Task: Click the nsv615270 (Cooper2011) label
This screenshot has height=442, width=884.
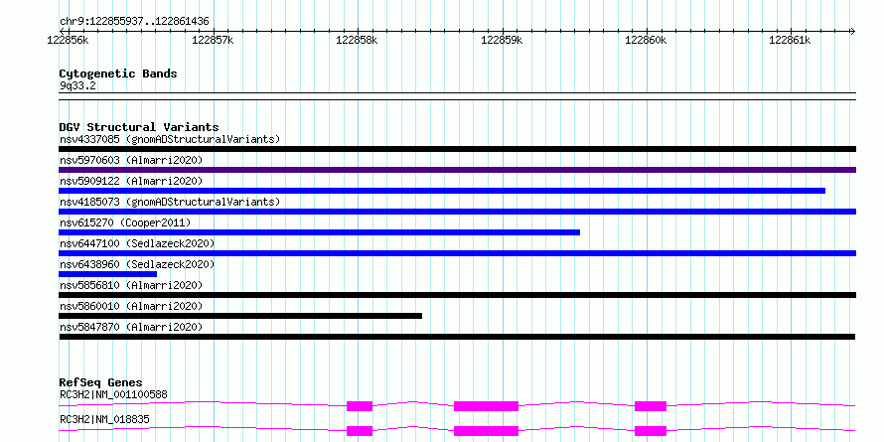Action: [x=125, y=222]
